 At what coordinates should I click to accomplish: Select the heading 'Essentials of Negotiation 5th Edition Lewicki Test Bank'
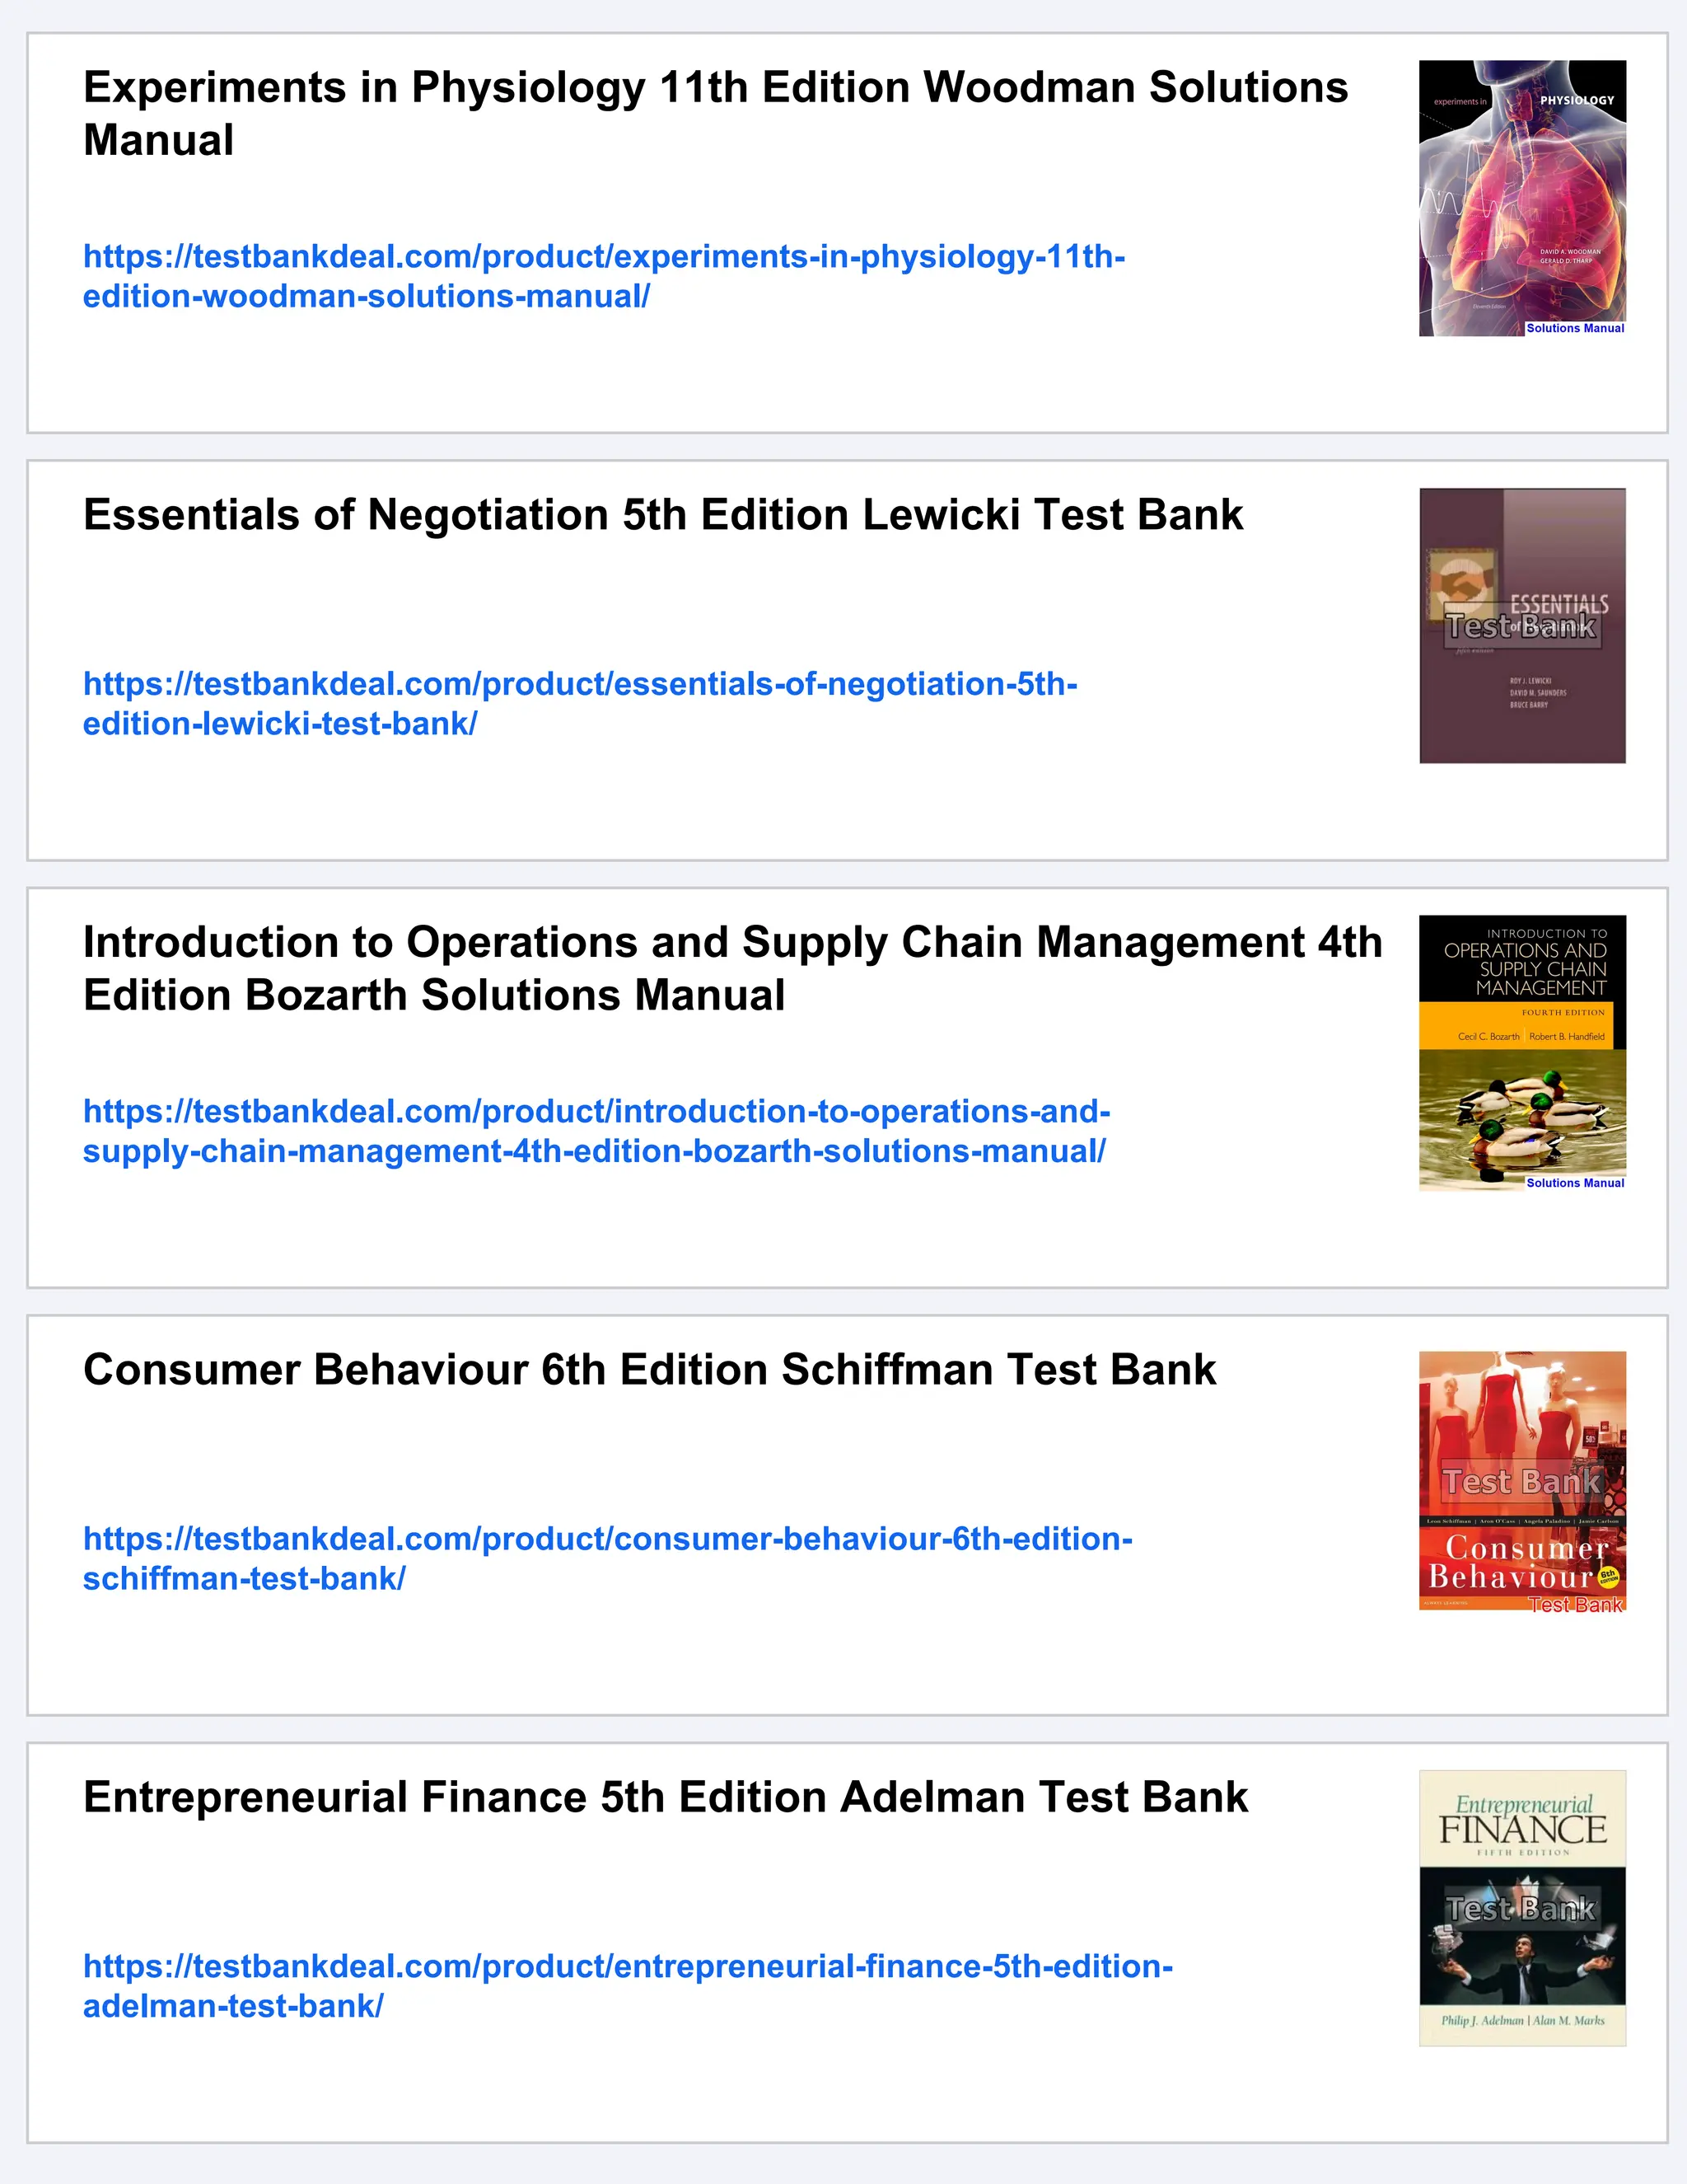pyautogui.click(x=662, y=515)
